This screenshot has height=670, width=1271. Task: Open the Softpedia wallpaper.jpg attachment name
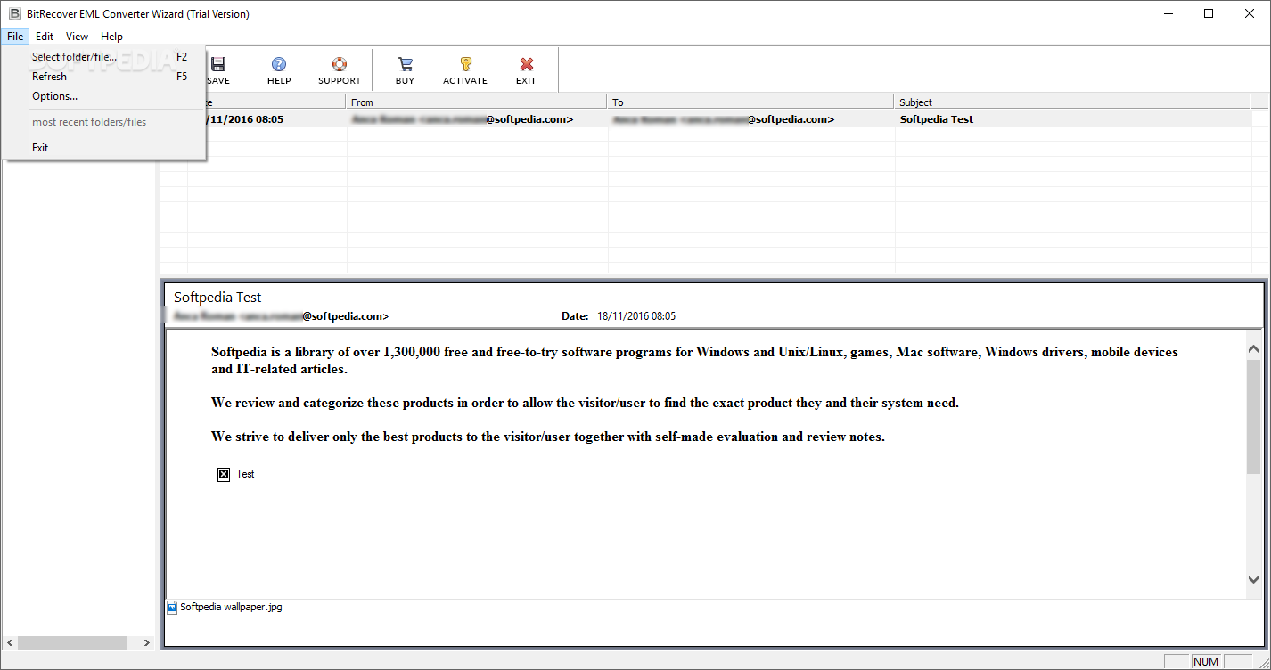pyautogui.click(x=231, y=608)
